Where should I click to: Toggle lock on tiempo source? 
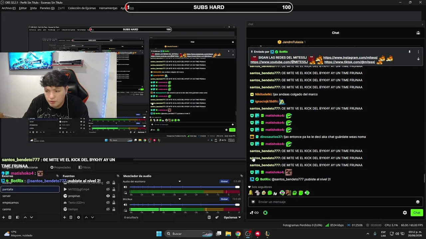(114, 209)
